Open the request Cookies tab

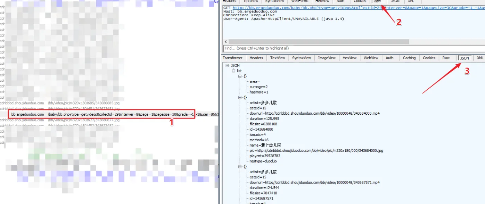click(x=360, y=1)
